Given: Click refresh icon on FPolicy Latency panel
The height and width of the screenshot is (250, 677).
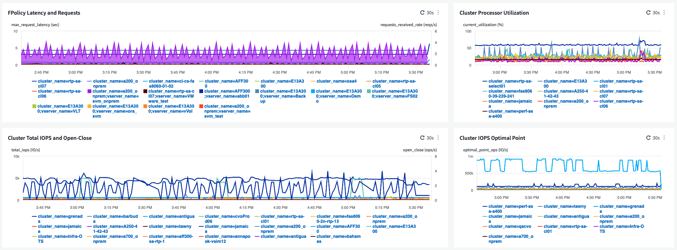Looking at the screenshot, I should click(422, 13).
